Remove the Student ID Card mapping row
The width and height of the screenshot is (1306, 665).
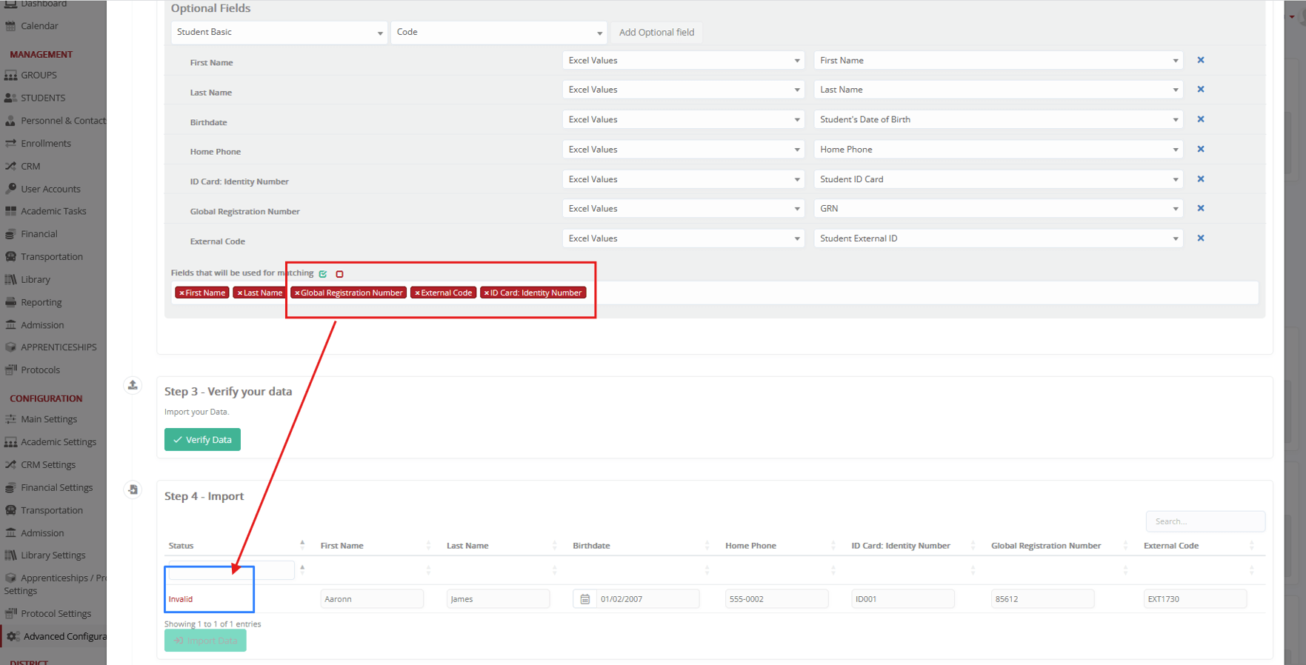tap(1200, 179)
